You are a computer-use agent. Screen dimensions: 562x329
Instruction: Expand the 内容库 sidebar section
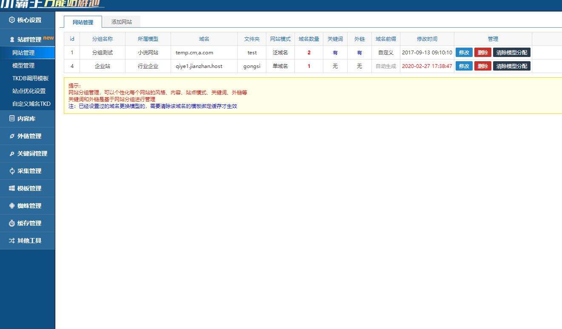(27, 119)
